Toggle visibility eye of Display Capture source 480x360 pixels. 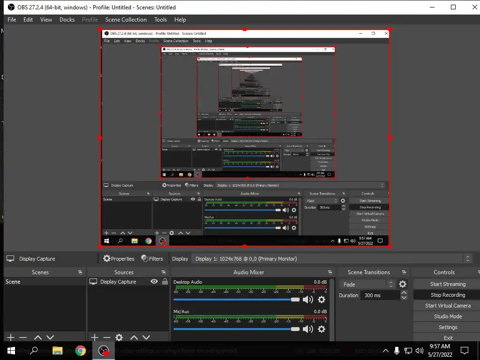[x=154, y=281]
